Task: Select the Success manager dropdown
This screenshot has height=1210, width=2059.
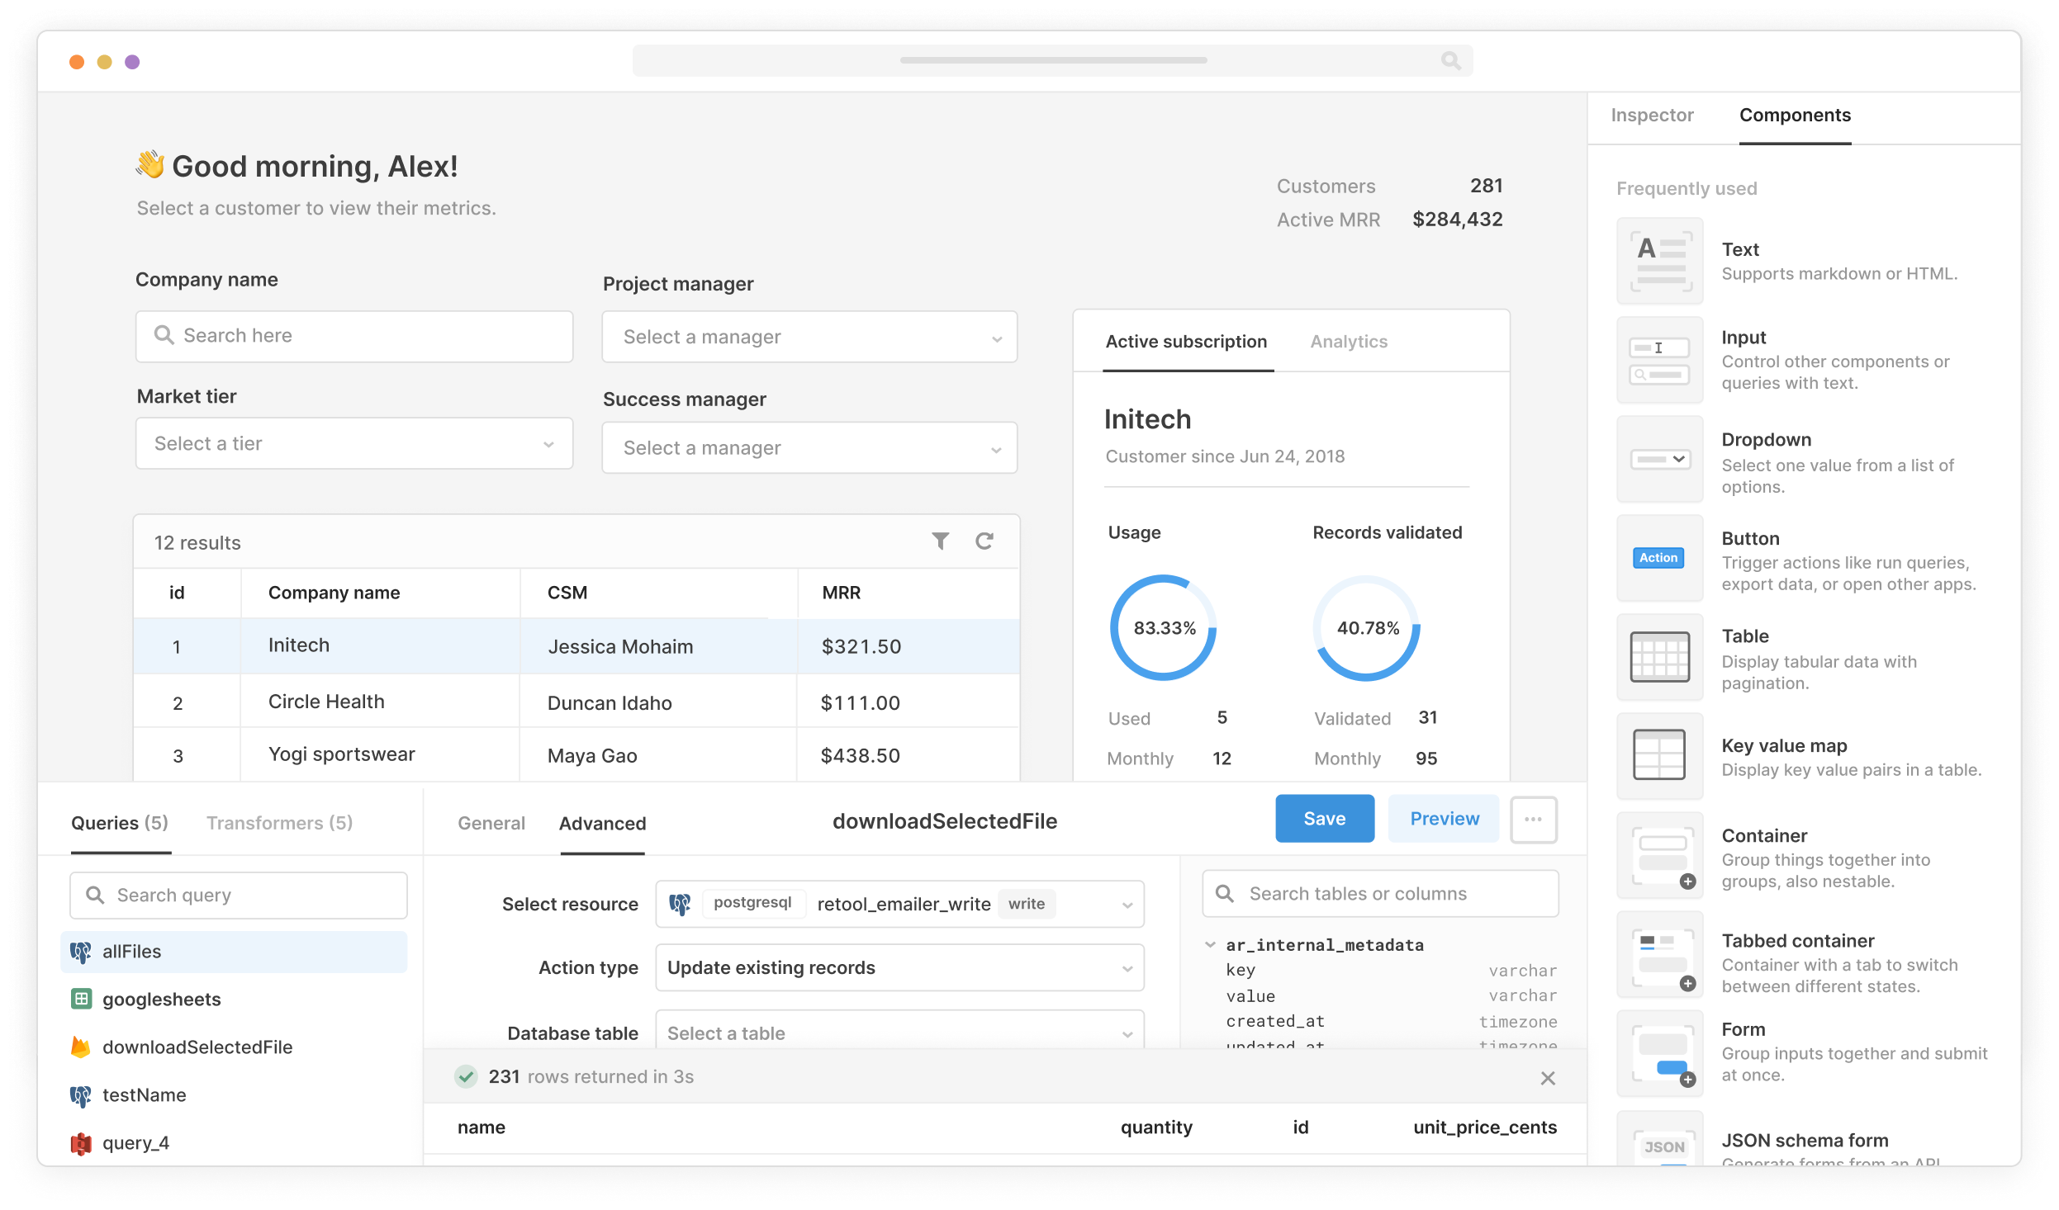Action: [x=809, y=447]
